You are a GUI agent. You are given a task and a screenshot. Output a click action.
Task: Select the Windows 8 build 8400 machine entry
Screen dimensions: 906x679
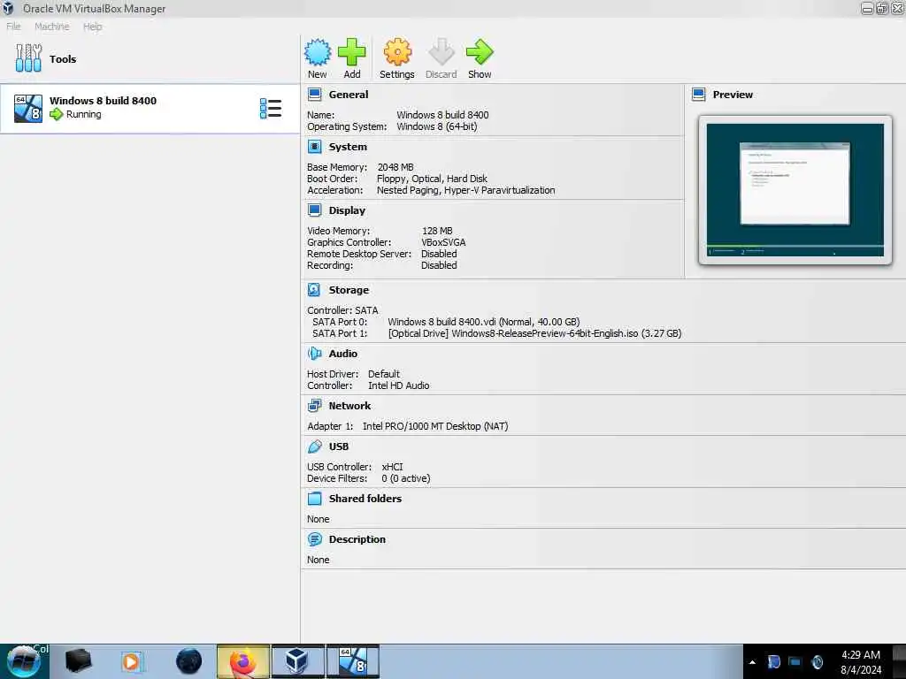point(150,109)
